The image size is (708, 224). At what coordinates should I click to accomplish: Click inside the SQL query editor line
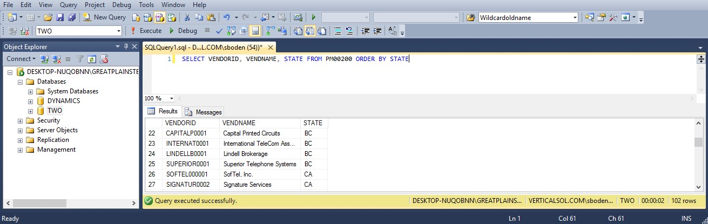pyautogui.click(x=295, y=59)
